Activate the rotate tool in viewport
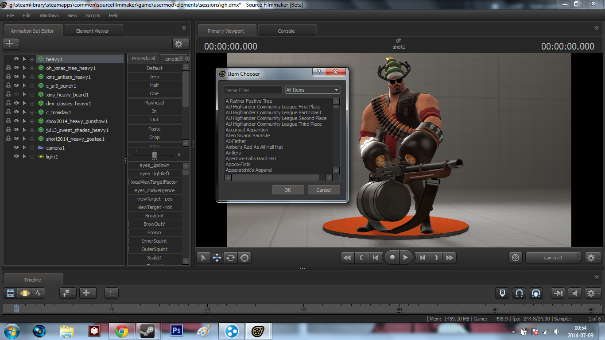605x340 pixels. 231,258
